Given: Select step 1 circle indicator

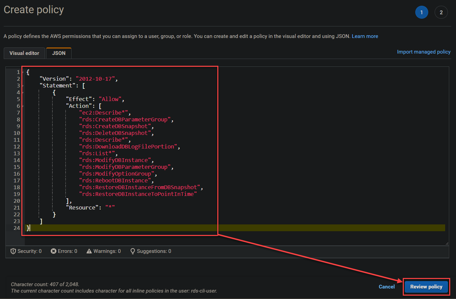Looking at the screenshot, I should 421,13.
